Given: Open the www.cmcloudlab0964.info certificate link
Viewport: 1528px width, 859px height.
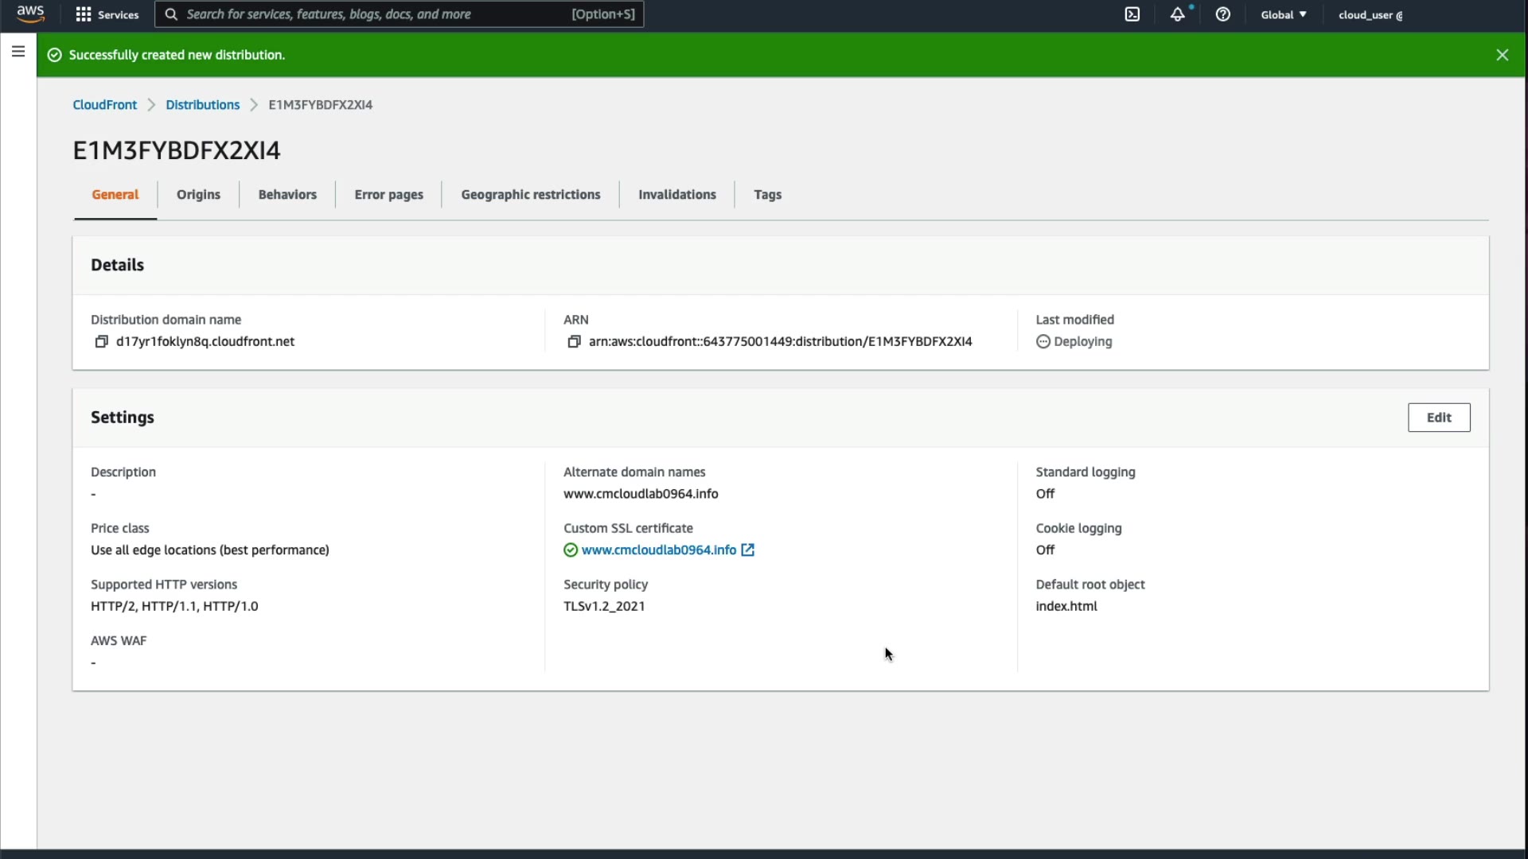Looking at the screenshot, I should tap(658, 550).
